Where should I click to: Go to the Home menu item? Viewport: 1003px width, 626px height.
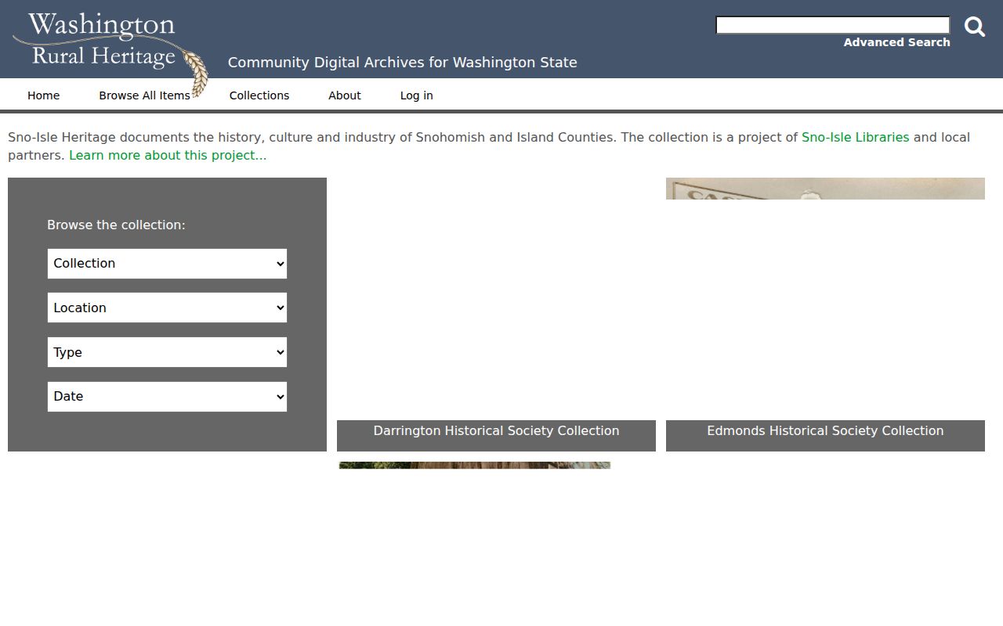pyautogui.click(x=44, y=95)
